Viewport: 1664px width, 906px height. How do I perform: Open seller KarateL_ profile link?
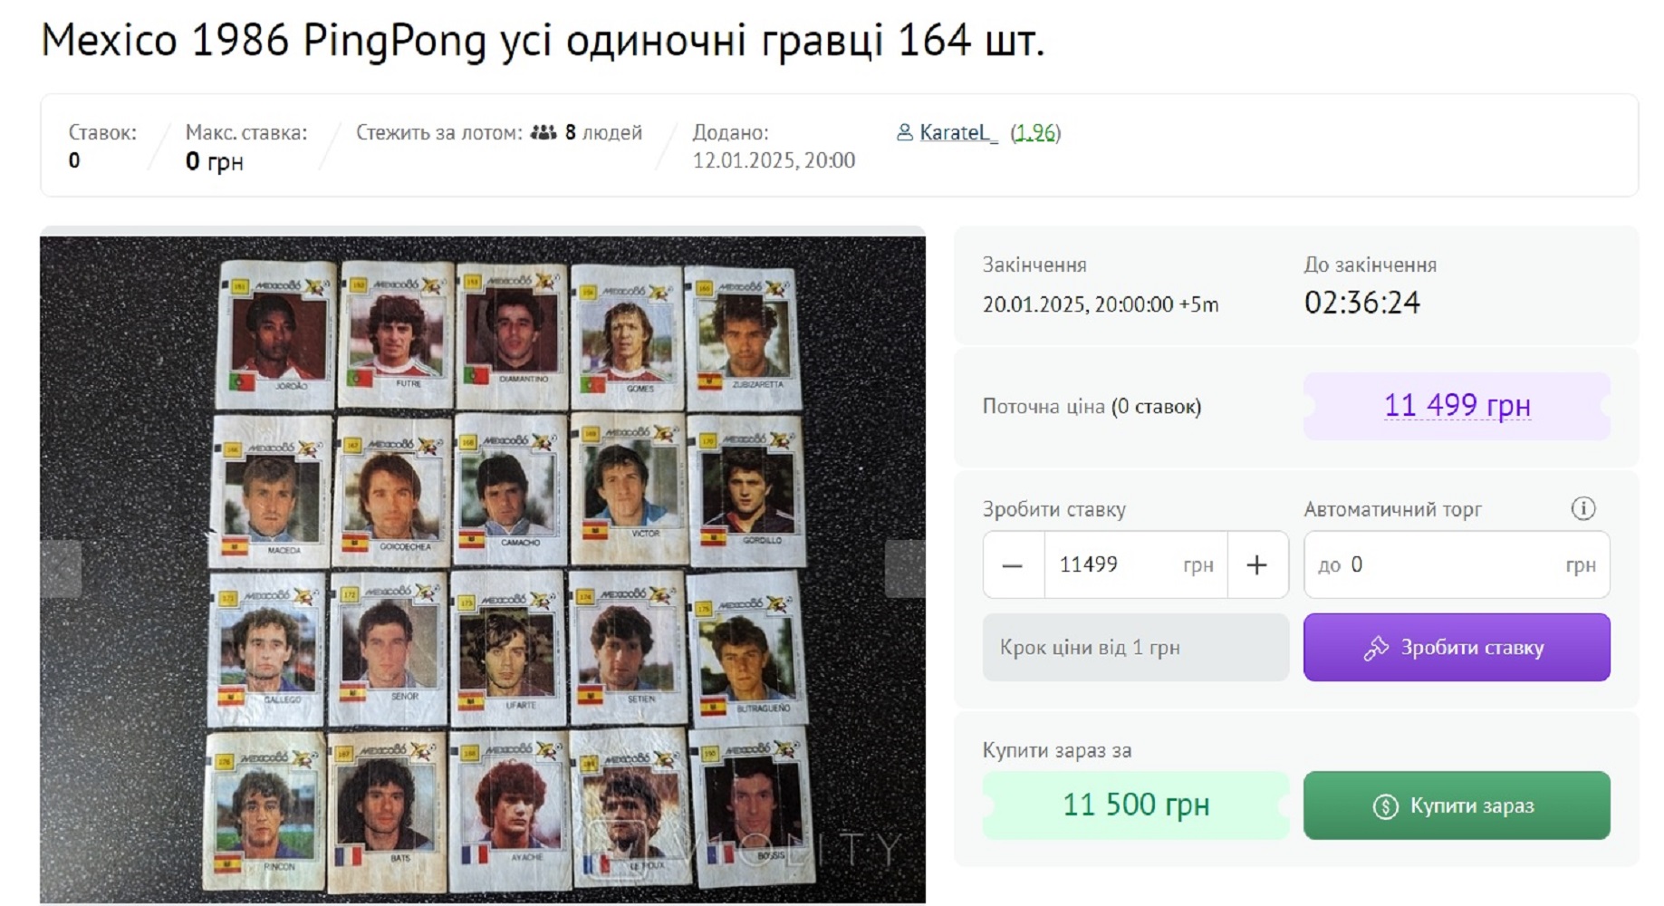[958, 132]
